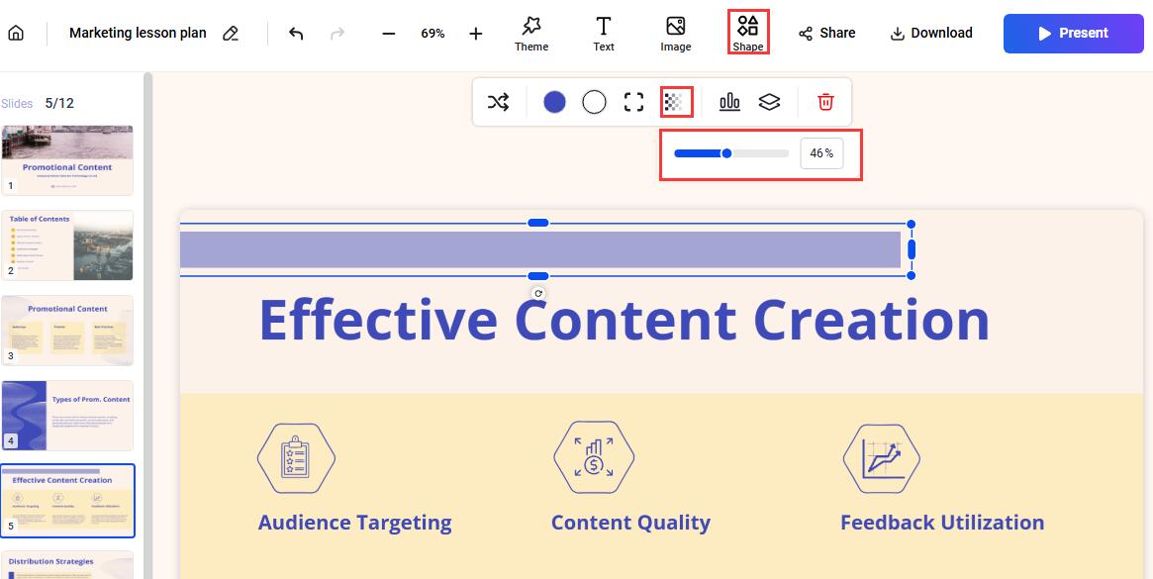Select the Text tool

pyautogui.click(x=604, y=33)
